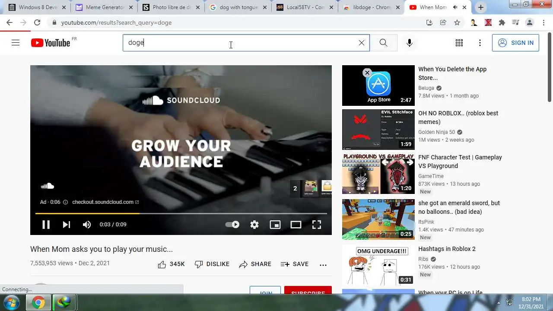553x311 pixels.
Task: Open FNF Character Test thumbnail
Action: [x=378, y=174]
